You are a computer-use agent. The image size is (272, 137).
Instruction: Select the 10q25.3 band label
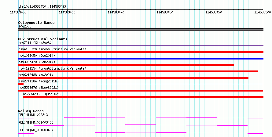pos(25,26)
